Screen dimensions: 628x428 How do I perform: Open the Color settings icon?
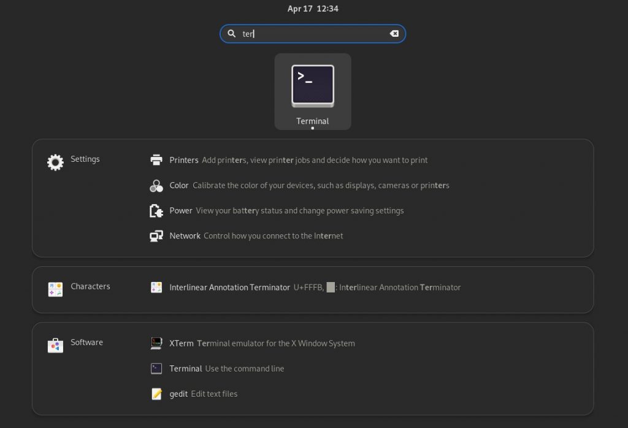click(x=156, y=185)
